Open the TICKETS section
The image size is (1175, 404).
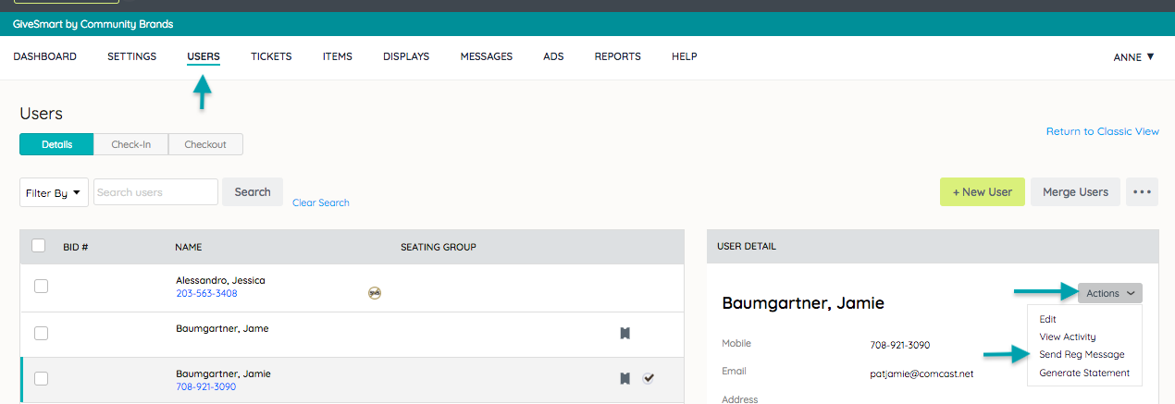[271, 56]
